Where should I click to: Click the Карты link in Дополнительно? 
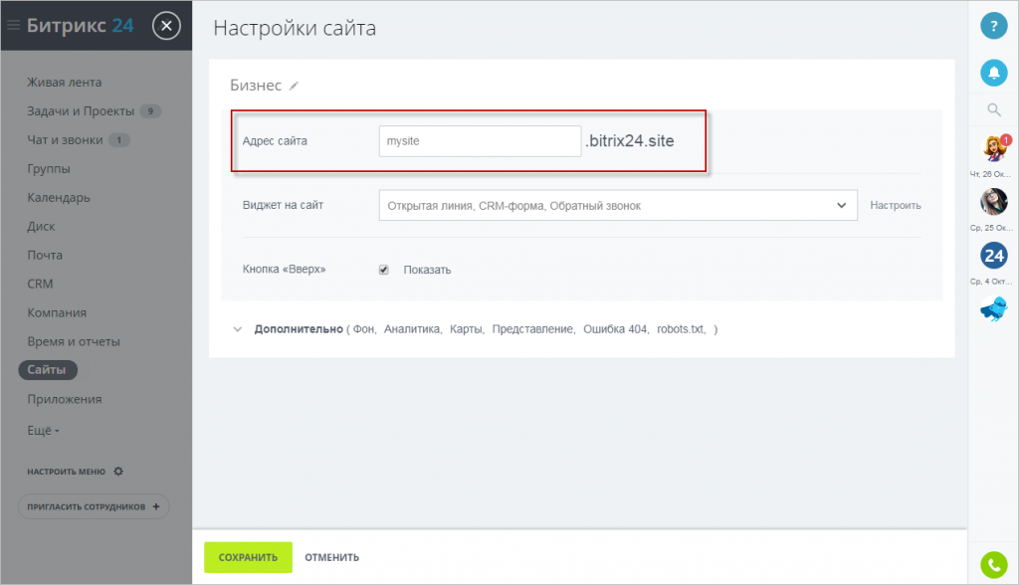point(467,329)
